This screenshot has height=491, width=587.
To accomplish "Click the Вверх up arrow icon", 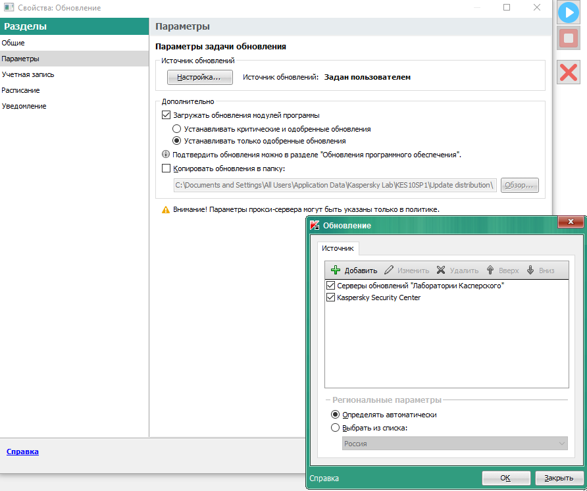I will [490, 271].
